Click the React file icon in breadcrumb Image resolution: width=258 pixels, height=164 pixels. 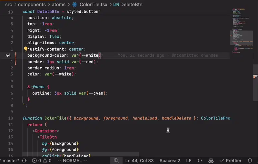74,5
